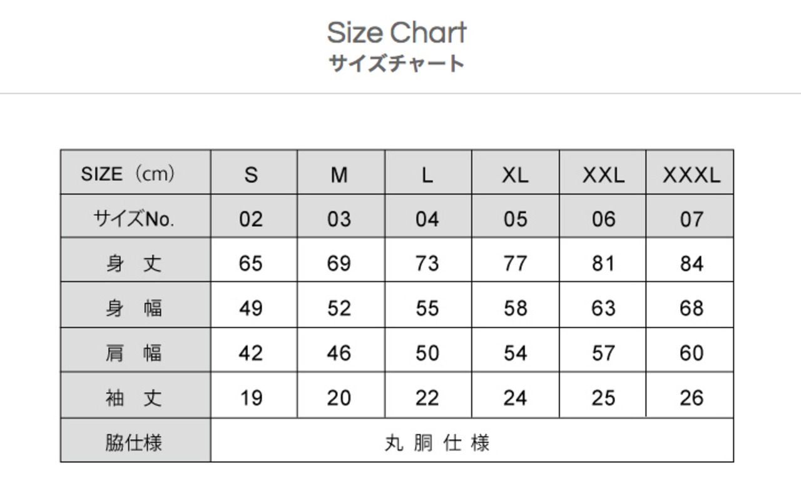Select the 脇仕様 row label
Image resolution: width=801 pixels, height=503 pixels.
tap(134, 442)
